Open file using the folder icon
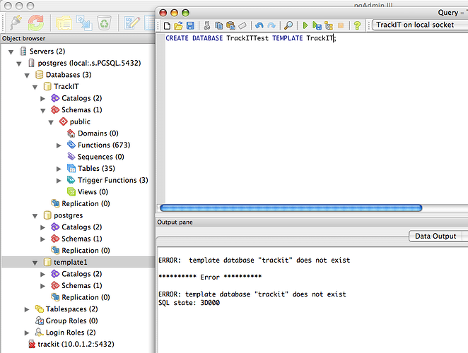The width and height of the screenshot is (468, 353). [x=179, y=25]
